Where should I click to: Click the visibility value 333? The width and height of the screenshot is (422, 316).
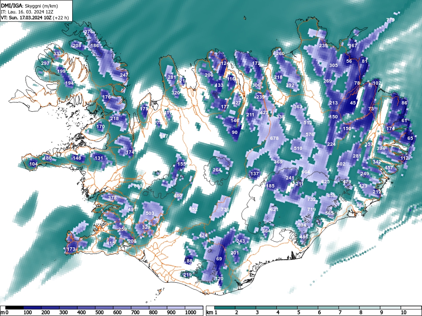click(x=57, y=54)
